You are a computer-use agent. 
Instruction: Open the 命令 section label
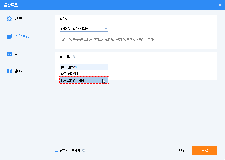point(19,54)
